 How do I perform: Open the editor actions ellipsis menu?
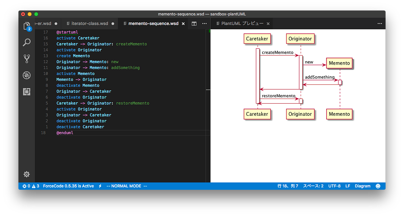pos(204,24)
